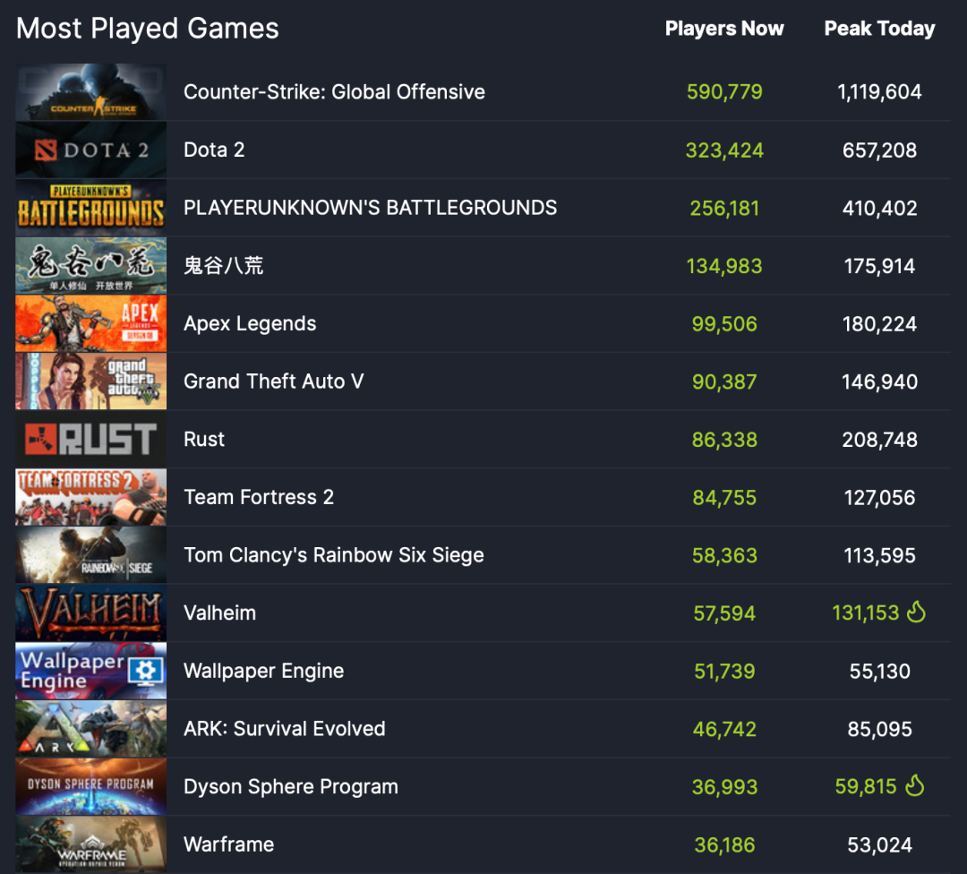Select the 84,755 players now value
The image size is (967, 874).
coord(724,499)
